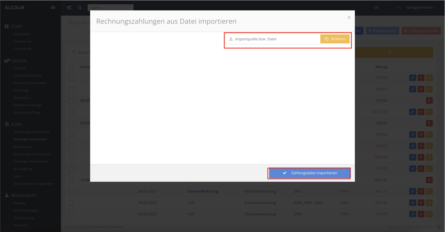The image size is (445, 232).
Task: Toggle the select-all checkbox in table header
Action: 72,67
